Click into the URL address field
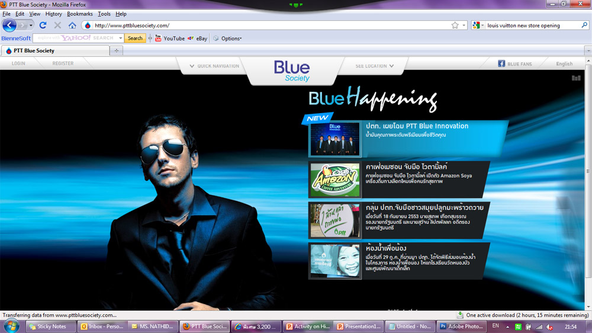 click(x=271, y=25)
